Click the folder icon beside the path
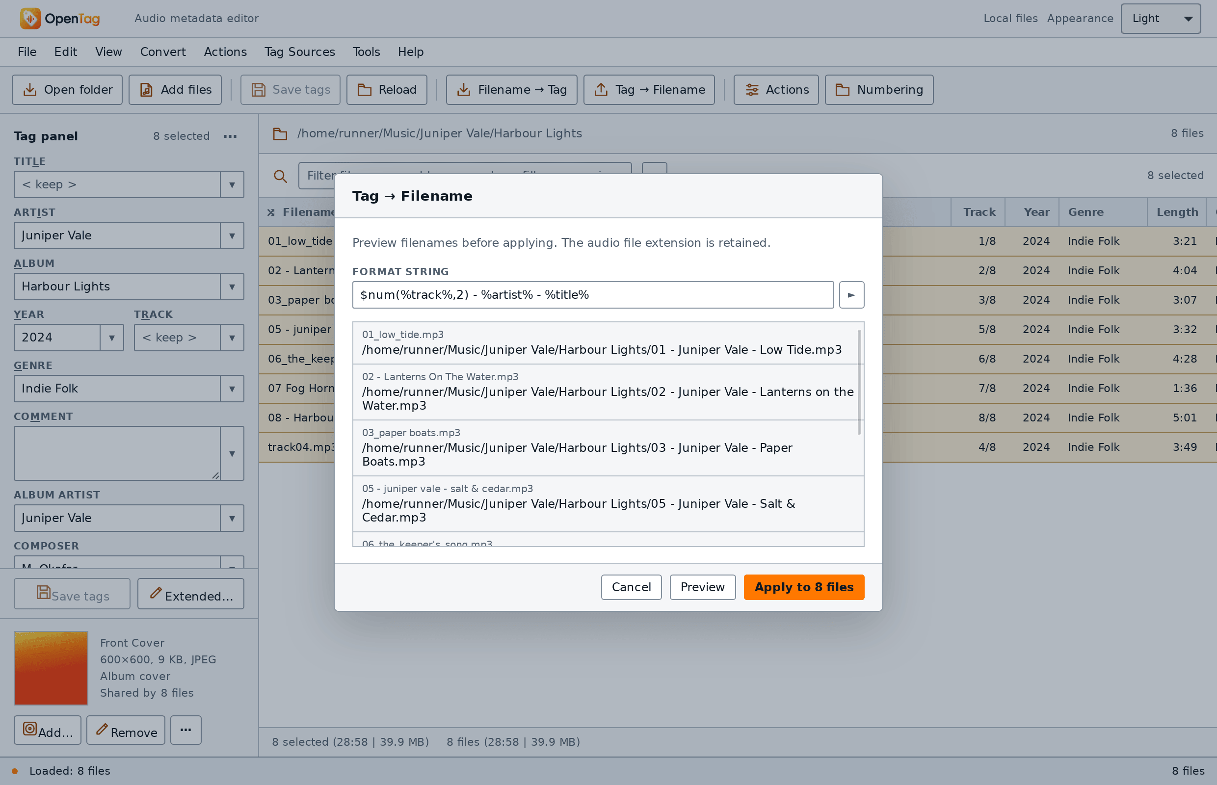This screenshot has width=1217, height=785. click(x=280, y=133)
